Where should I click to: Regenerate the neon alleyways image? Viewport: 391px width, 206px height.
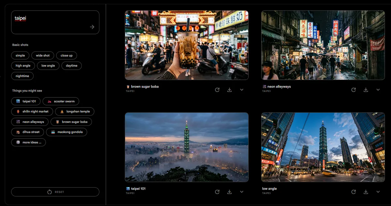point(354,90)
